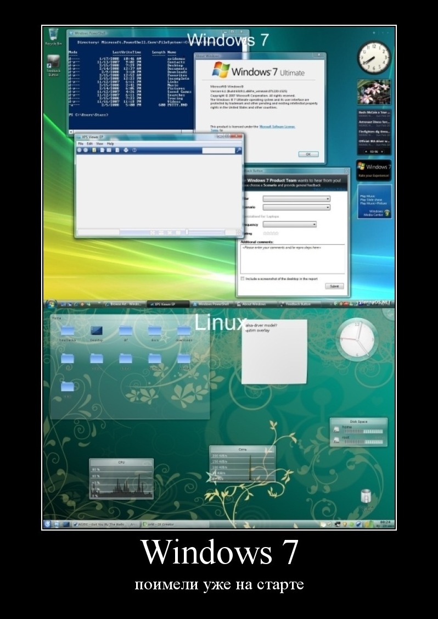Open the 'Astronaut illness' headline in the news gadget
The height and width of the screenshot is (619, 438).
(x=374, y=123)
